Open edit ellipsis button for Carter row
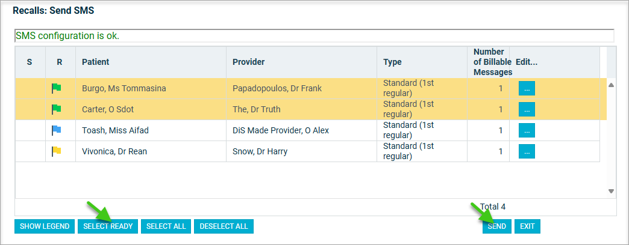The width and height of the screenshot is (629, 245). click(x=527, y=109)
